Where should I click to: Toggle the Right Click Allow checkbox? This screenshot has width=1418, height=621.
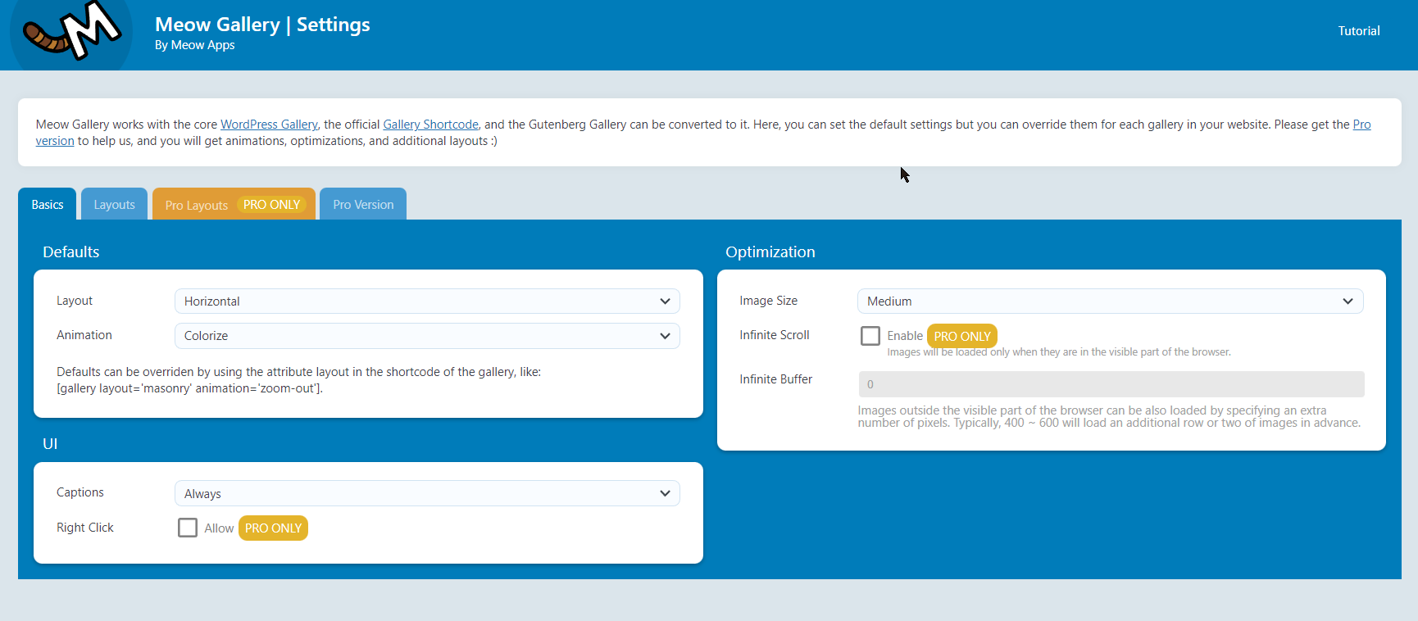tap(188, 528)
